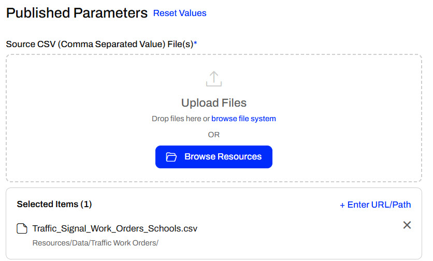Click the folder icon in Browse Resources
Image resolution: width=433 pixels, height=261 pixels.
pyautogui.click(x=171, y=157)
